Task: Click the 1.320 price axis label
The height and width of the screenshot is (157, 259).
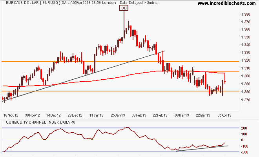Action: click(x=246, y=61)
